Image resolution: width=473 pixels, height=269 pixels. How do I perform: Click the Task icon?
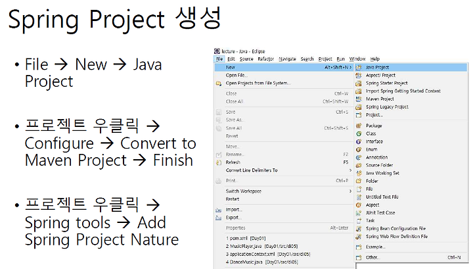point(359,220)
